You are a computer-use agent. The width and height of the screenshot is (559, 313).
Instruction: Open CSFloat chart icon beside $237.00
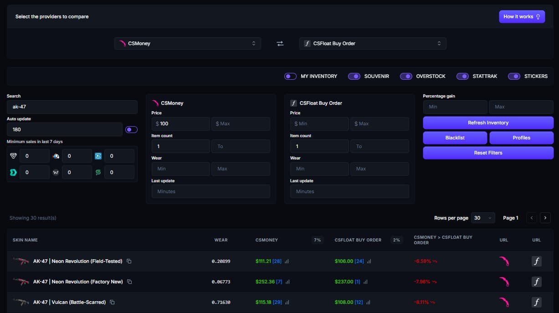[365, 282]
